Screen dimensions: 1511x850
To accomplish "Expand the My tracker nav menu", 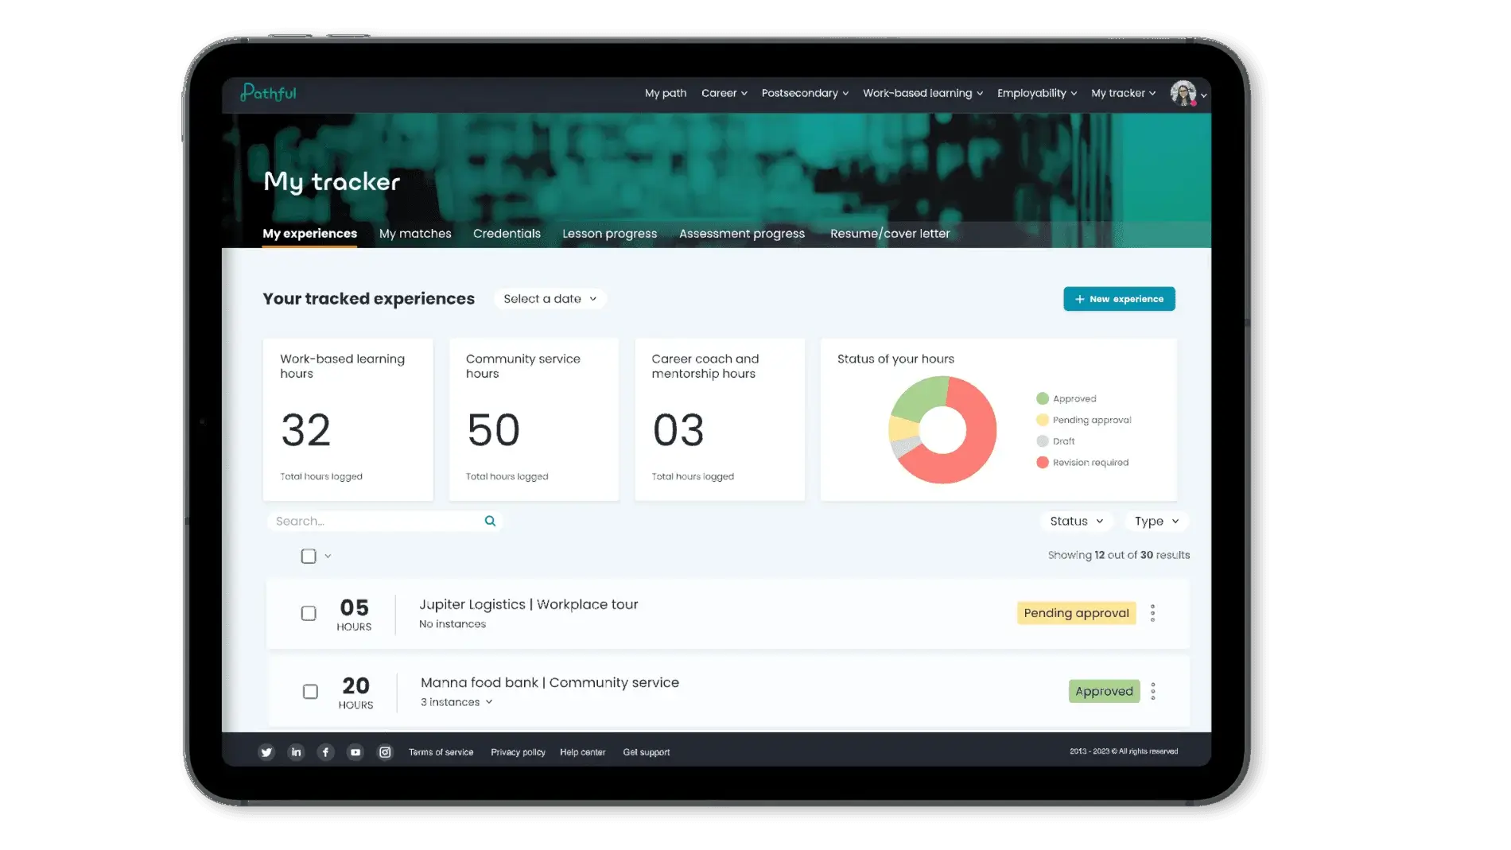I will pos(1123,93).
